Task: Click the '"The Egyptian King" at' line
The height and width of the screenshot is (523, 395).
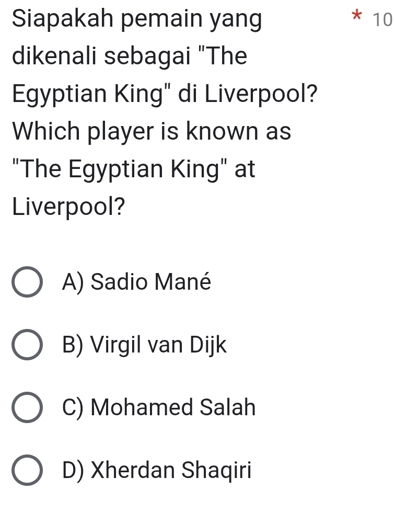Action: (x=134, y=170)
